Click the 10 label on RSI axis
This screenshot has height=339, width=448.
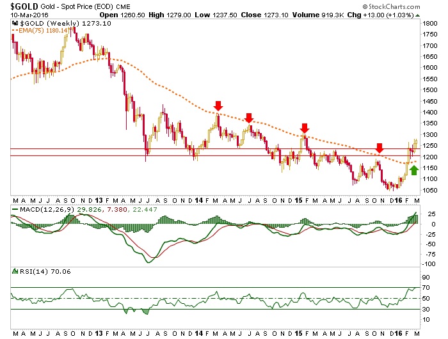426,320
